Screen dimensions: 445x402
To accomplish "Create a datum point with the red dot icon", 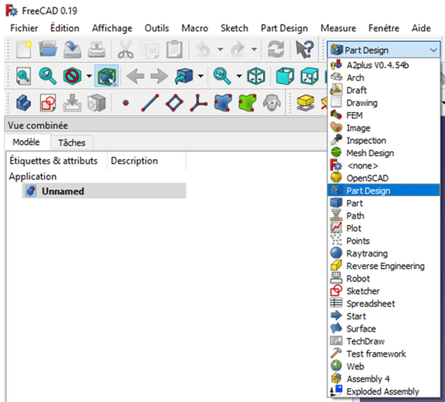I will coord(126,102).
